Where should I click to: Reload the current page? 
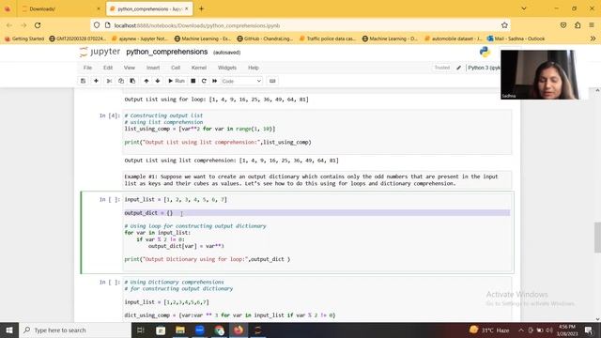[38, 25]
